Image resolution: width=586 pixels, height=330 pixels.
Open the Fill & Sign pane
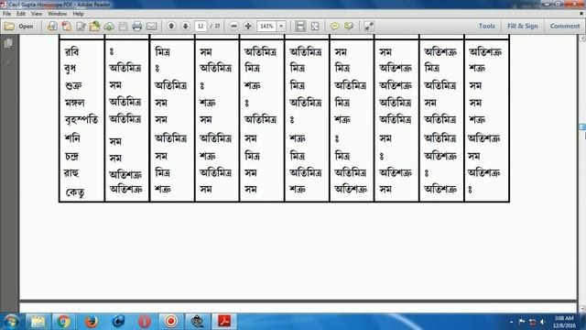click(x=523, y=27)
